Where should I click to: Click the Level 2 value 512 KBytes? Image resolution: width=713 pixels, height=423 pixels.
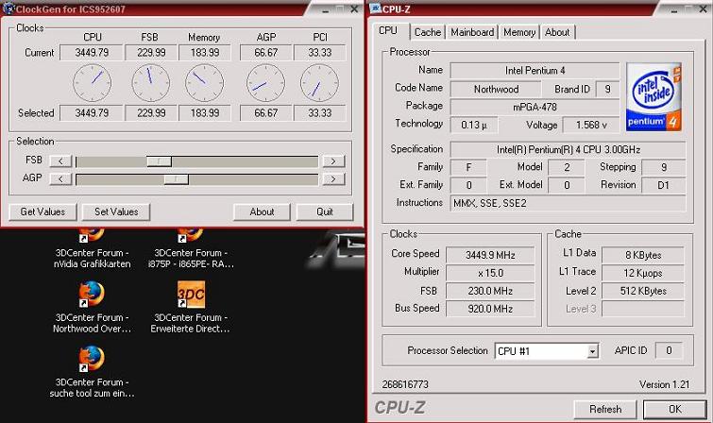click(x=643, y=291)
